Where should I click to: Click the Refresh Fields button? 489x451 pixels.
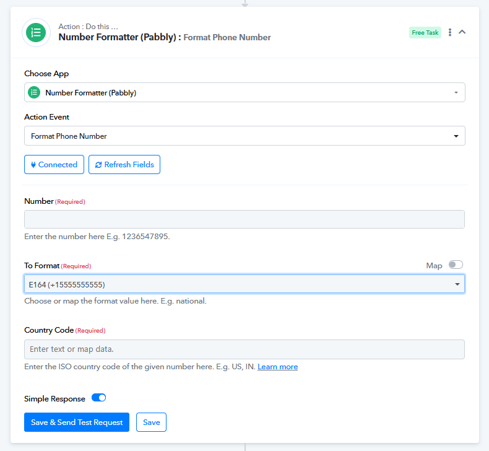[x=124, y=165]
